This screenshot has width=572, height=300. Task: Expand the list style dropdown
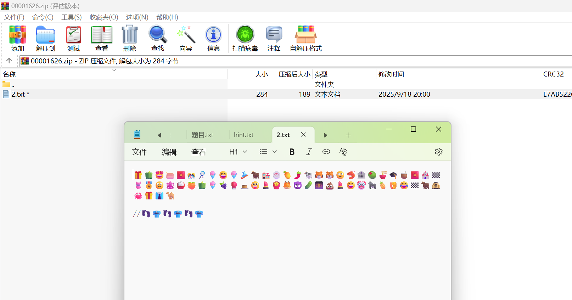(x=268, y=152)
